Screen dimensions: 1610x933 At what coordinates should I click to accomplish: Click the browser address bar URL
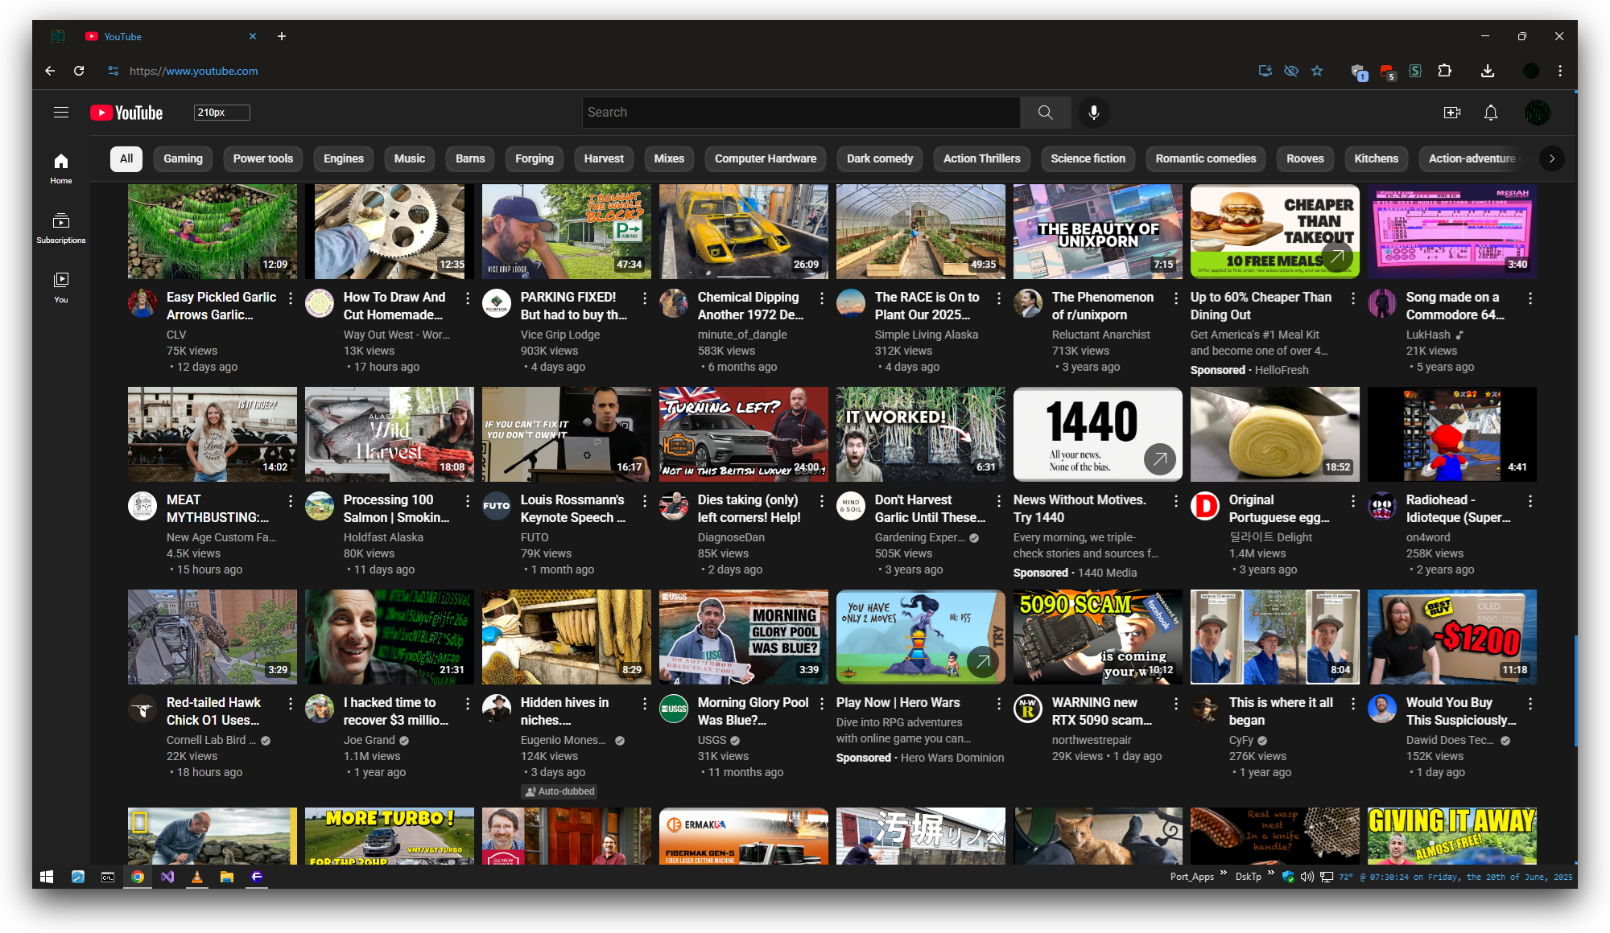(194, 71)
